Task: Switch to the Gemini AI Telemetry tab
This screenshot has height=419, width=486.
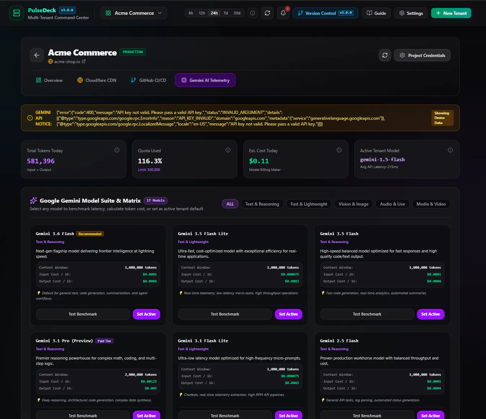Action: pyautogui.click(x=205, y=80)
